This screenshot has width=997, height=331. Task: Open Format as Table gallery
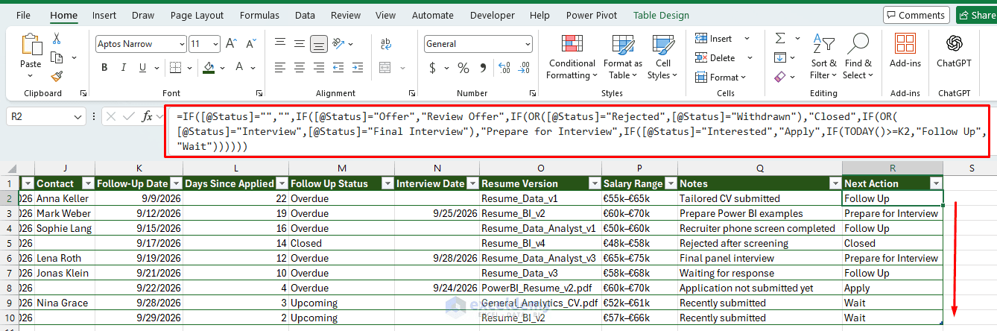point(622,57)
